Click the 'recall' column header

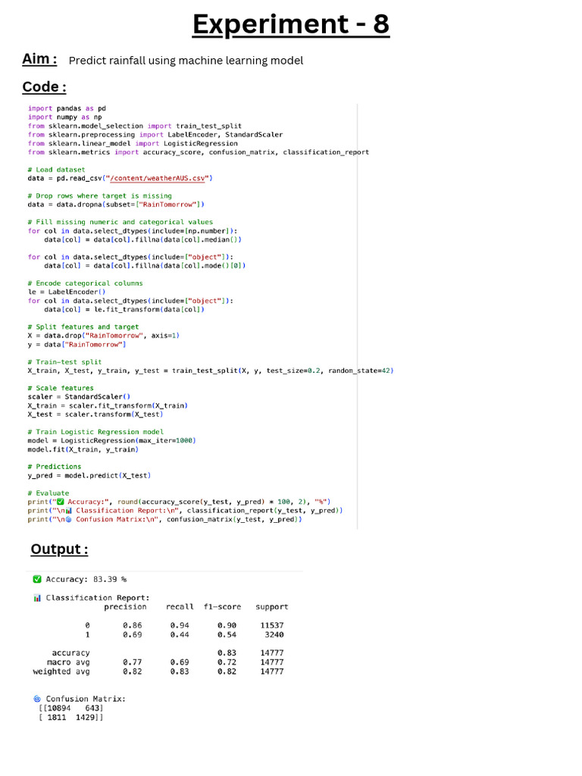[180, 607]
